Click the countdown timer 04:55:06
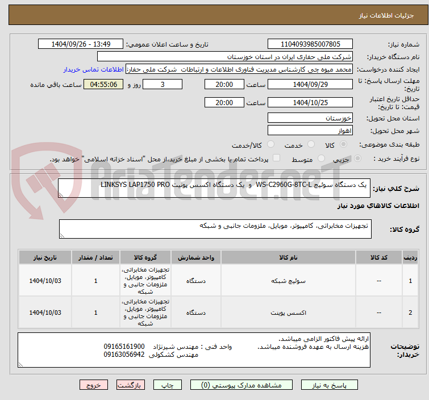Screen dimensions: 429x400 [x=103, y=84]
